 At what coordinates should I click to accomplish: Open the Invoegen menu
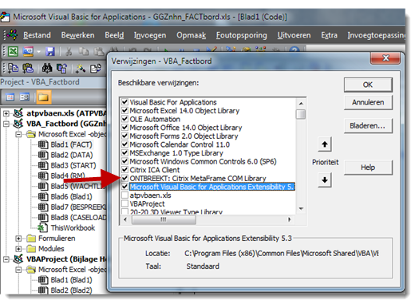click(x=150, y=35)
